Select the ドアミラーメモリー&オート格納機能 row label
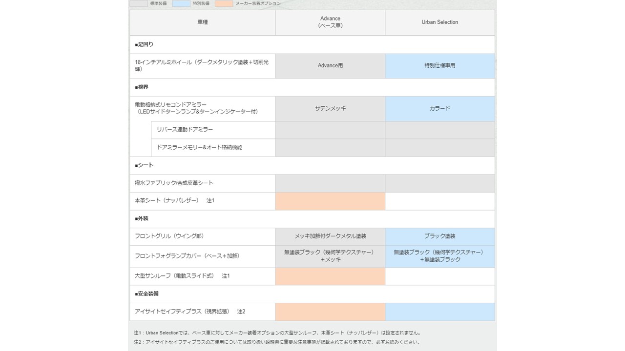The width and height of the screenshot is (625, 351). tap(199, 147)
